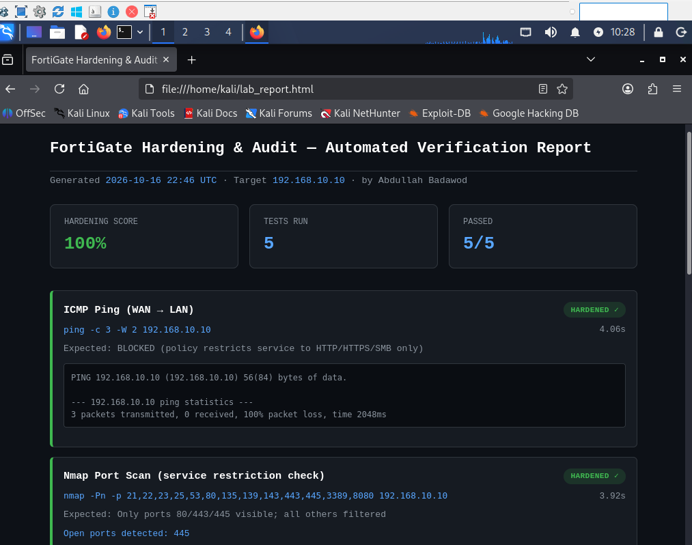The image size is (692, 545).
Task: Click the 100% hardening score value
Action: click(x=85, y=243)
